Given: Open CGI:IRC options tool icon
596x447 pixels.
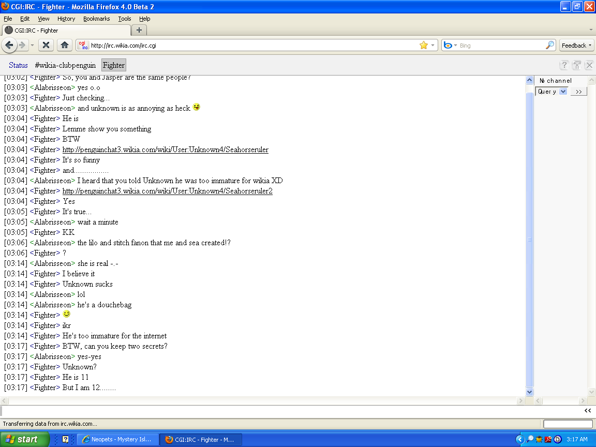Looking at the screenshot, I should click(x=577, y=65).
